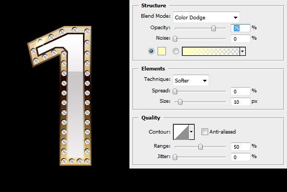Click the Technique label
Image resolution: width=287 pixels, height=192 pixels.
(x=157, y=79)
